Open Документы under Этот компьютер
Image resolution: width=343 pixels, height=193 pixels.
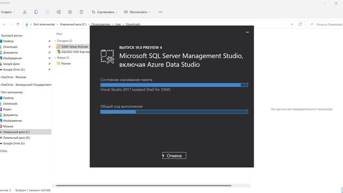click(11, 115)
